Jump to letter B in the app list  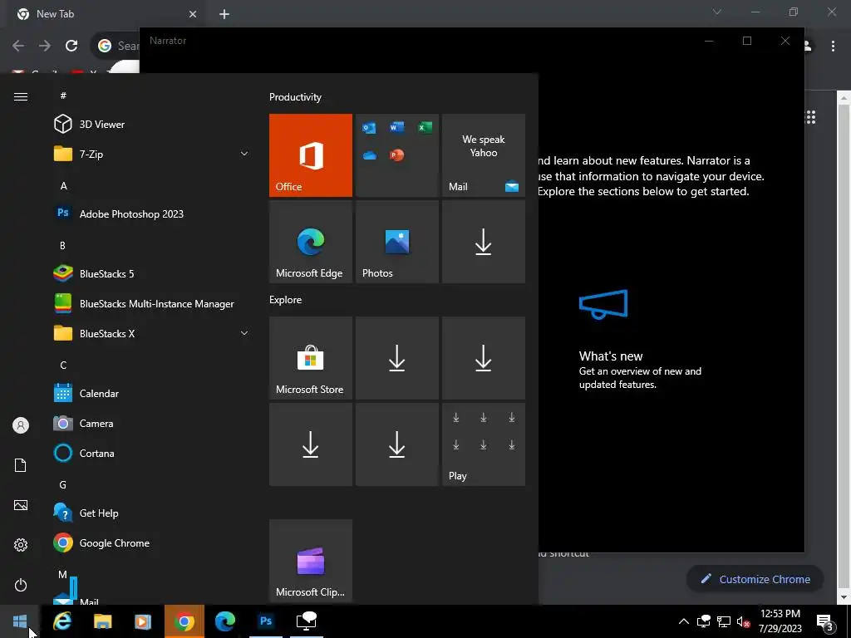(x=62, y=246)
